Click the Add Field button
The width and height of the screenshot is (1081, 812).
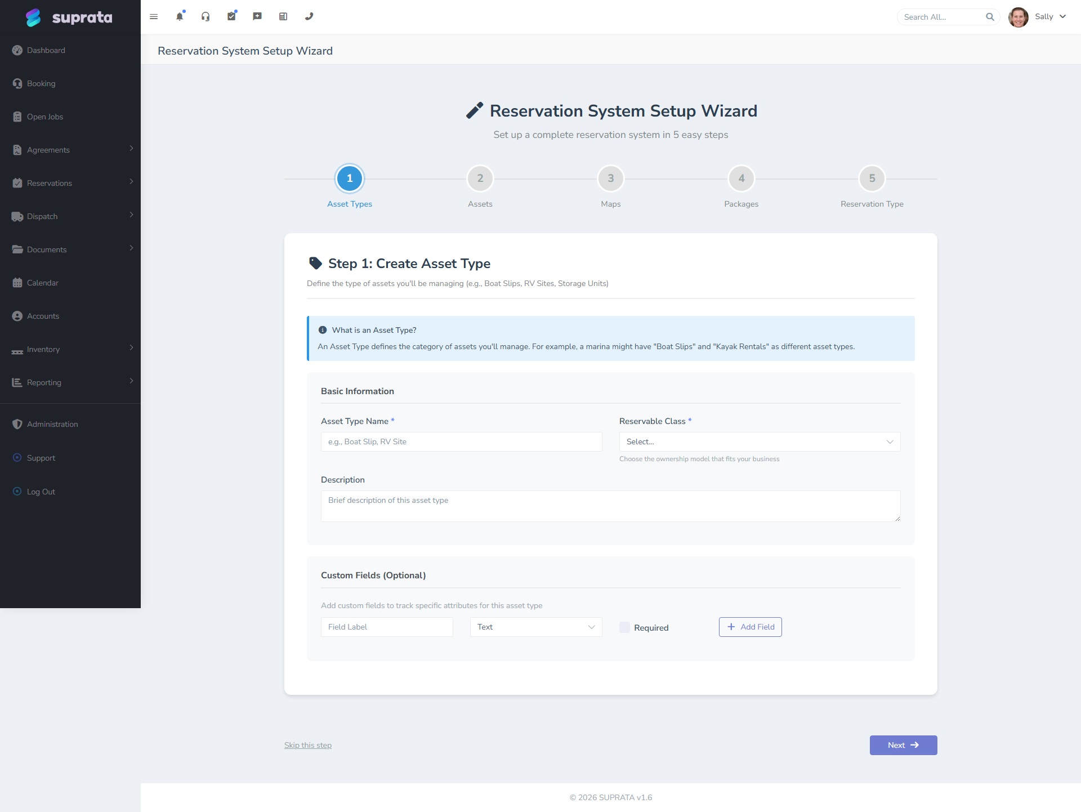[750, 627]
